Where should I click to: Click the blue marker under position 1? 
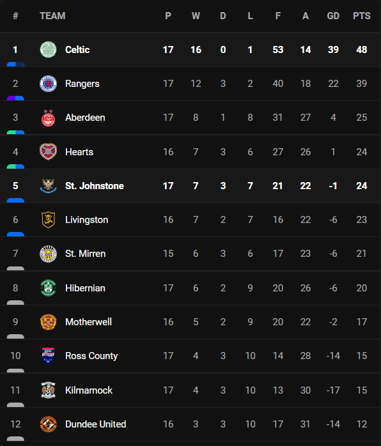click(15, 65)
